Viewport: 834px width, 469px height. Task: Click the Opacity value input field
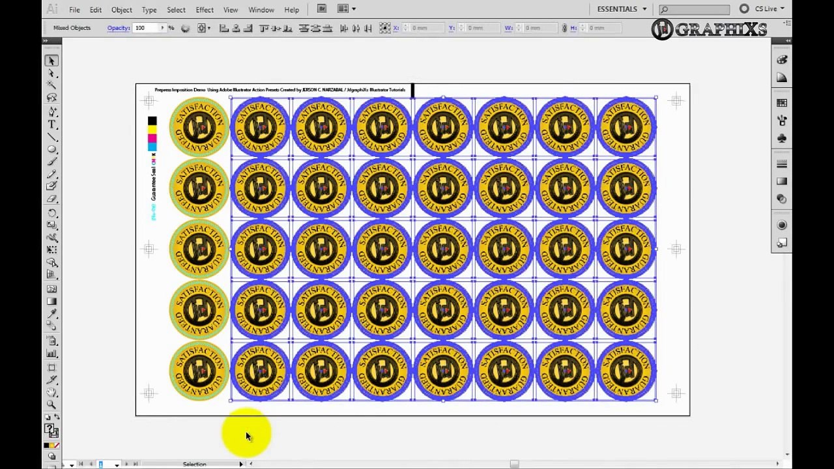coord(146,28)
